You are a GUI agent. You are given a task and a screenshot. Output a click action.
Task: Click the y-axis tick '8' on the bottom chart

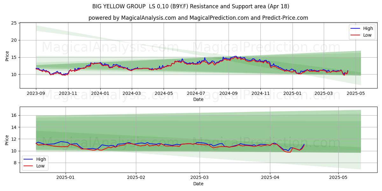pos(15,163)
